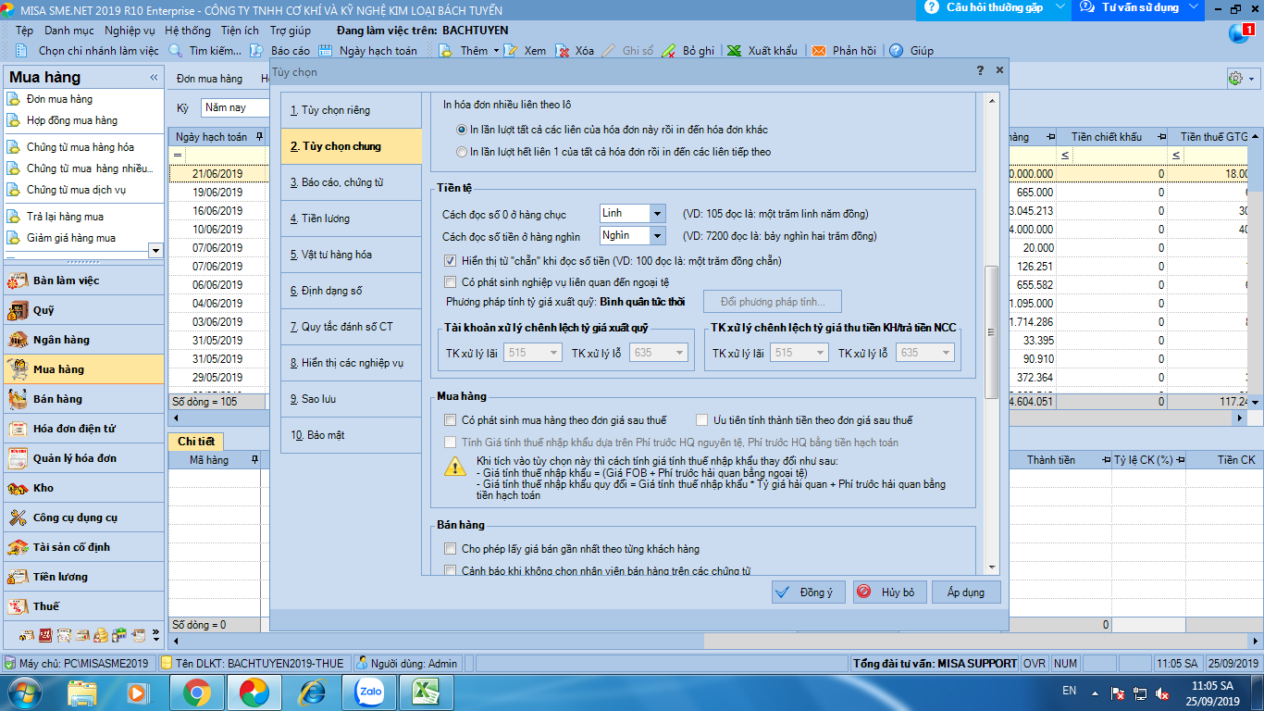Open the Thêm button dropdown arrow

(497, 51)
